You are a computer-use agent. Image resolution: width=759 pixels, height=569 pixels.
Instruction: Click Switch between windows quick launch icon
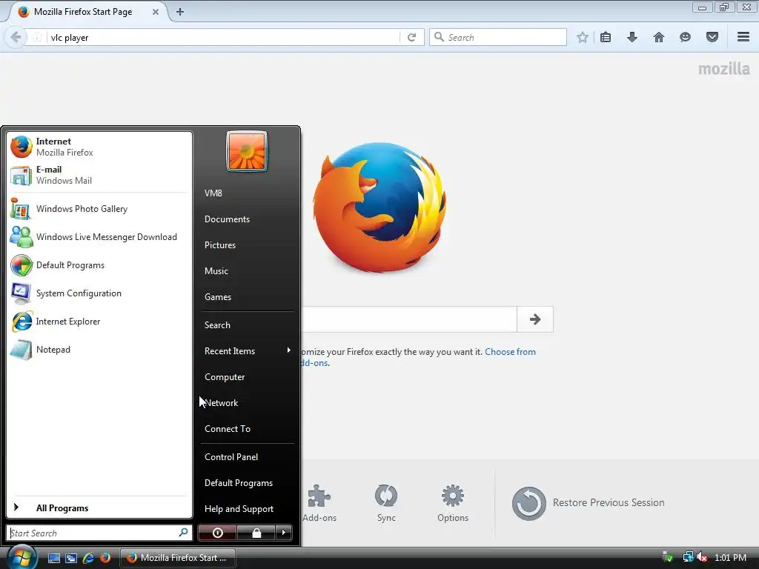coord(71,558)
